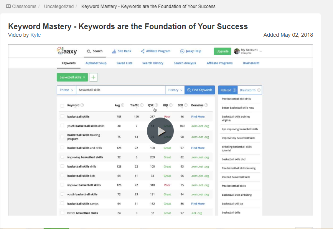This screenshot has width=333, height=229.
Task: Open Kyle's profile link
Action: click(35, 35)
